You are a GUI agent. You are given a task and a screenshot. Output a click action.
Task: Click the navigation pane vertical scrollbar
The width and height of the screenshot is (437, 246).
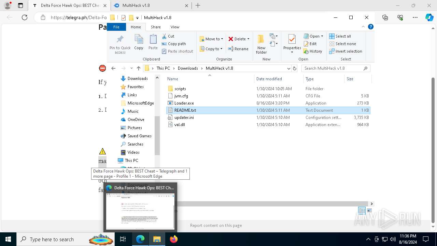(x=157, y=135)
